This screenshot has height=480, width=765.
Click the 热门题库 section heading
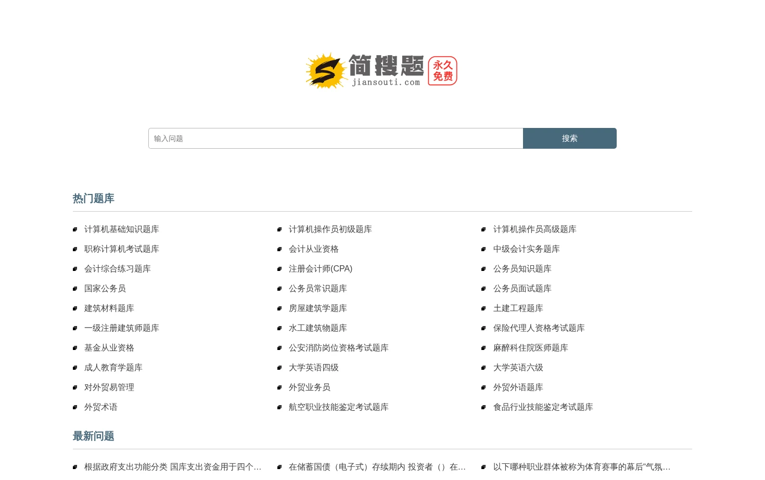click(x=94, y=199)
